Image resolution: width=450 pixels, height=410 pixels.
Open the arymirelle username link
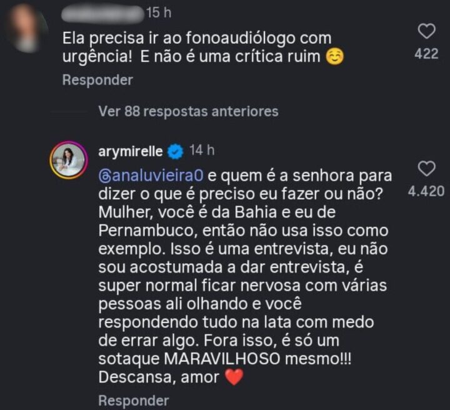click(x=130, y=151)
